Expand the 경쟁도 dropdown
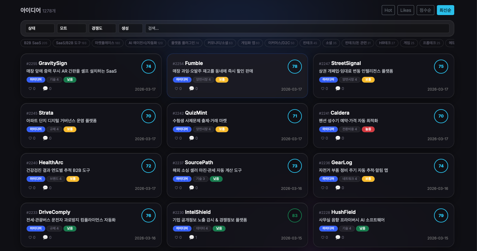The width and height of the screenshot is (477, 251). (102, 28)
